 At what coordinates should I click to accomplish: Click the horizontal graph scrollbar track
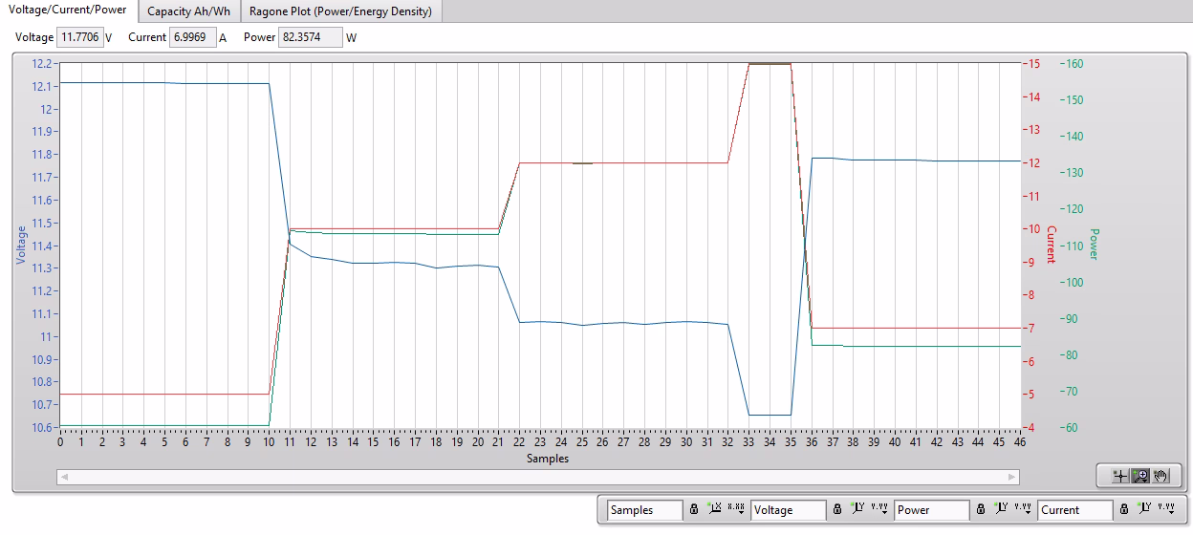pyautogui.click(x=538, y=476)
